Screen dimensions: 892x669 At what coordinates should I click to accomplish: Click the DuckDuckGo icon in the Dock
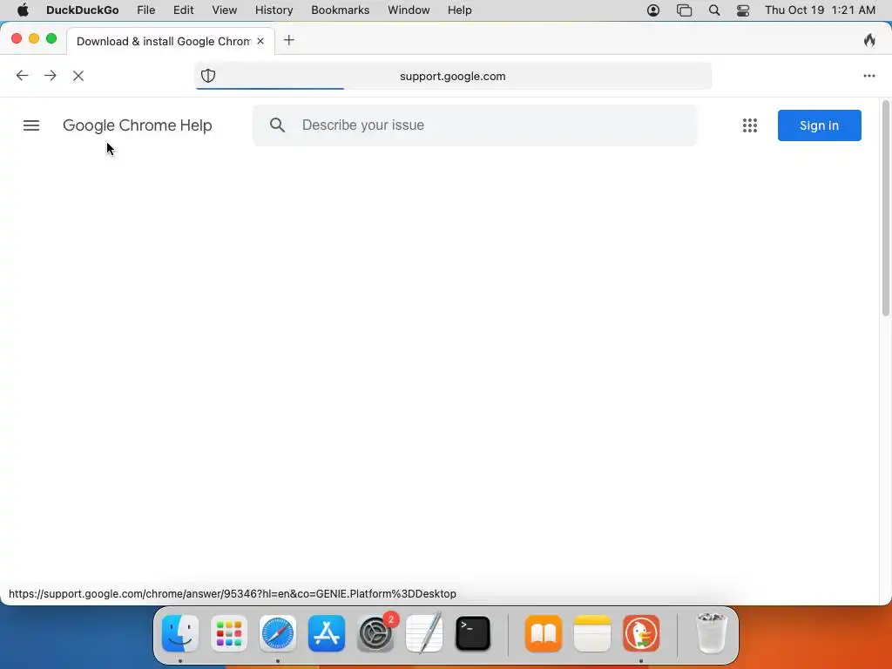(x=641, y=633)
